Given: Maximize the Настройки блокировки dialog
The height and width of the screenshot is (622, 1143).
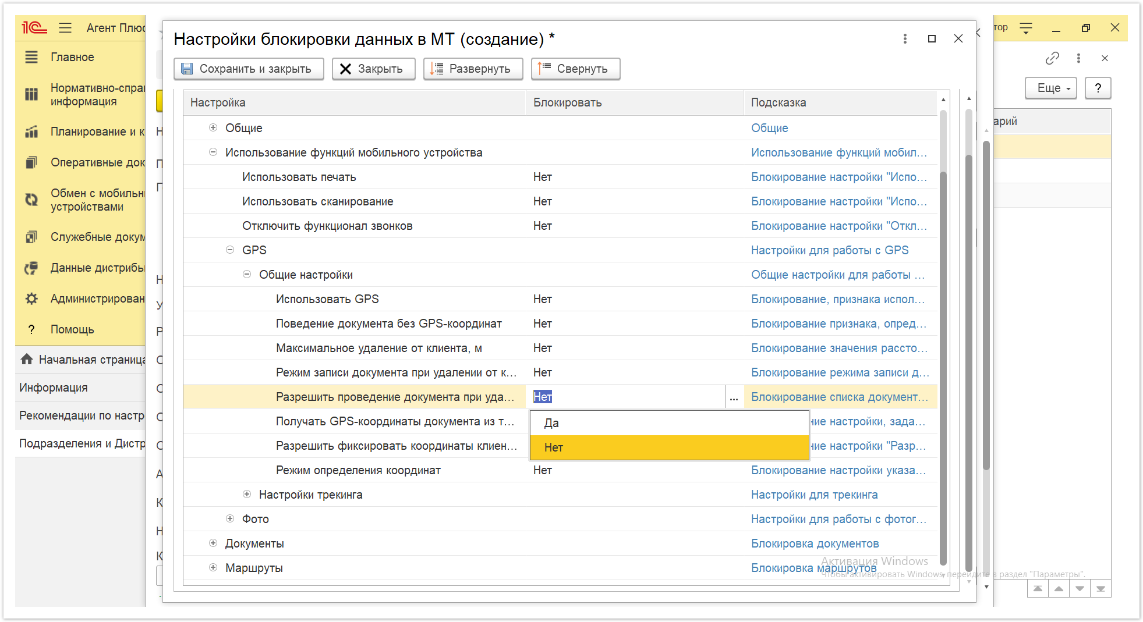Looking at the screenshot, I should (932, 38).
